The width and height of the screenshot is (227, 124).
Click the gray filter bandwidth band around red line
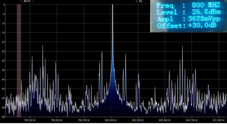pyautogui.click(x=19, y=61)
